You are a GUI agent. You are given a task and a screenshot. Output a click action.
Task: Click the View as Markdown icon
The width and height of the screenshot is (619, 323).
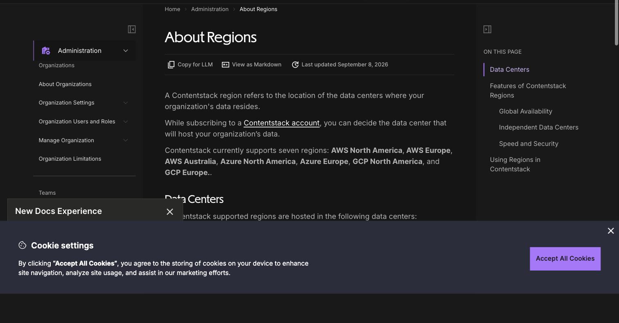226,65
